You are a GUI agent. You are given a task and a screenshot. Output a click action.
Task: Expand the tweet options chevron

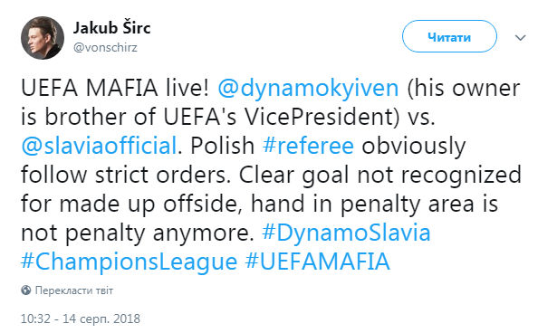point(520,37)
